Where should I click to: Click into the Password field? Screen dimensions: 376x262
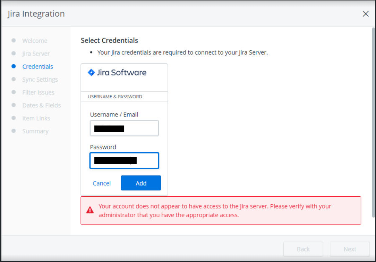pos(124,161)
